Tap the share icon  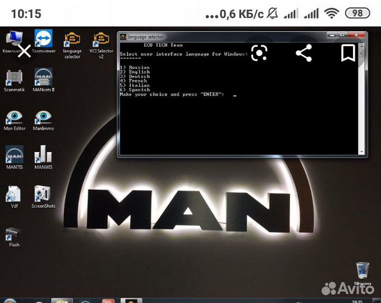[x=304, y=53]
